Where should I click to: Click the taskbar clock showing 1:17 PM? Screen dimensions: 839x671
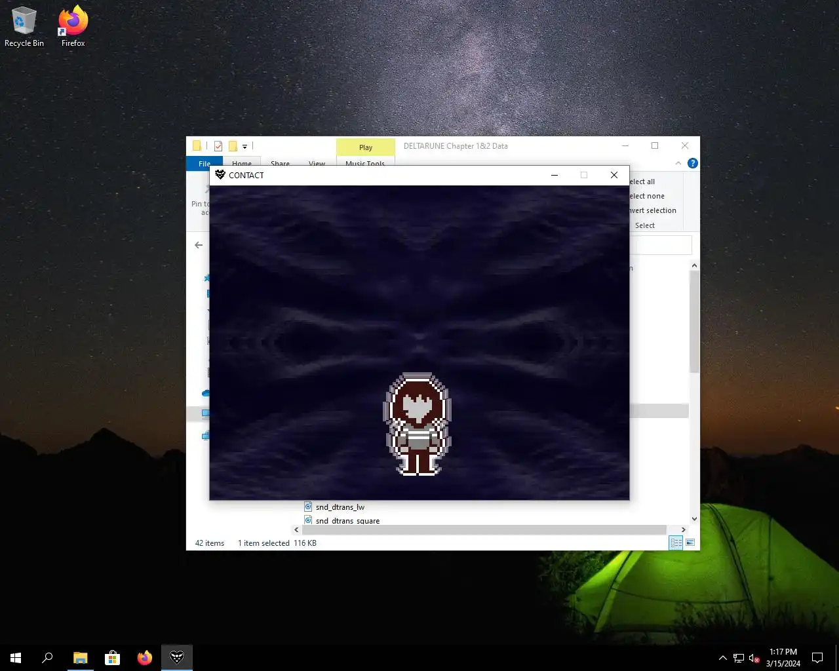tap(783, 657)
